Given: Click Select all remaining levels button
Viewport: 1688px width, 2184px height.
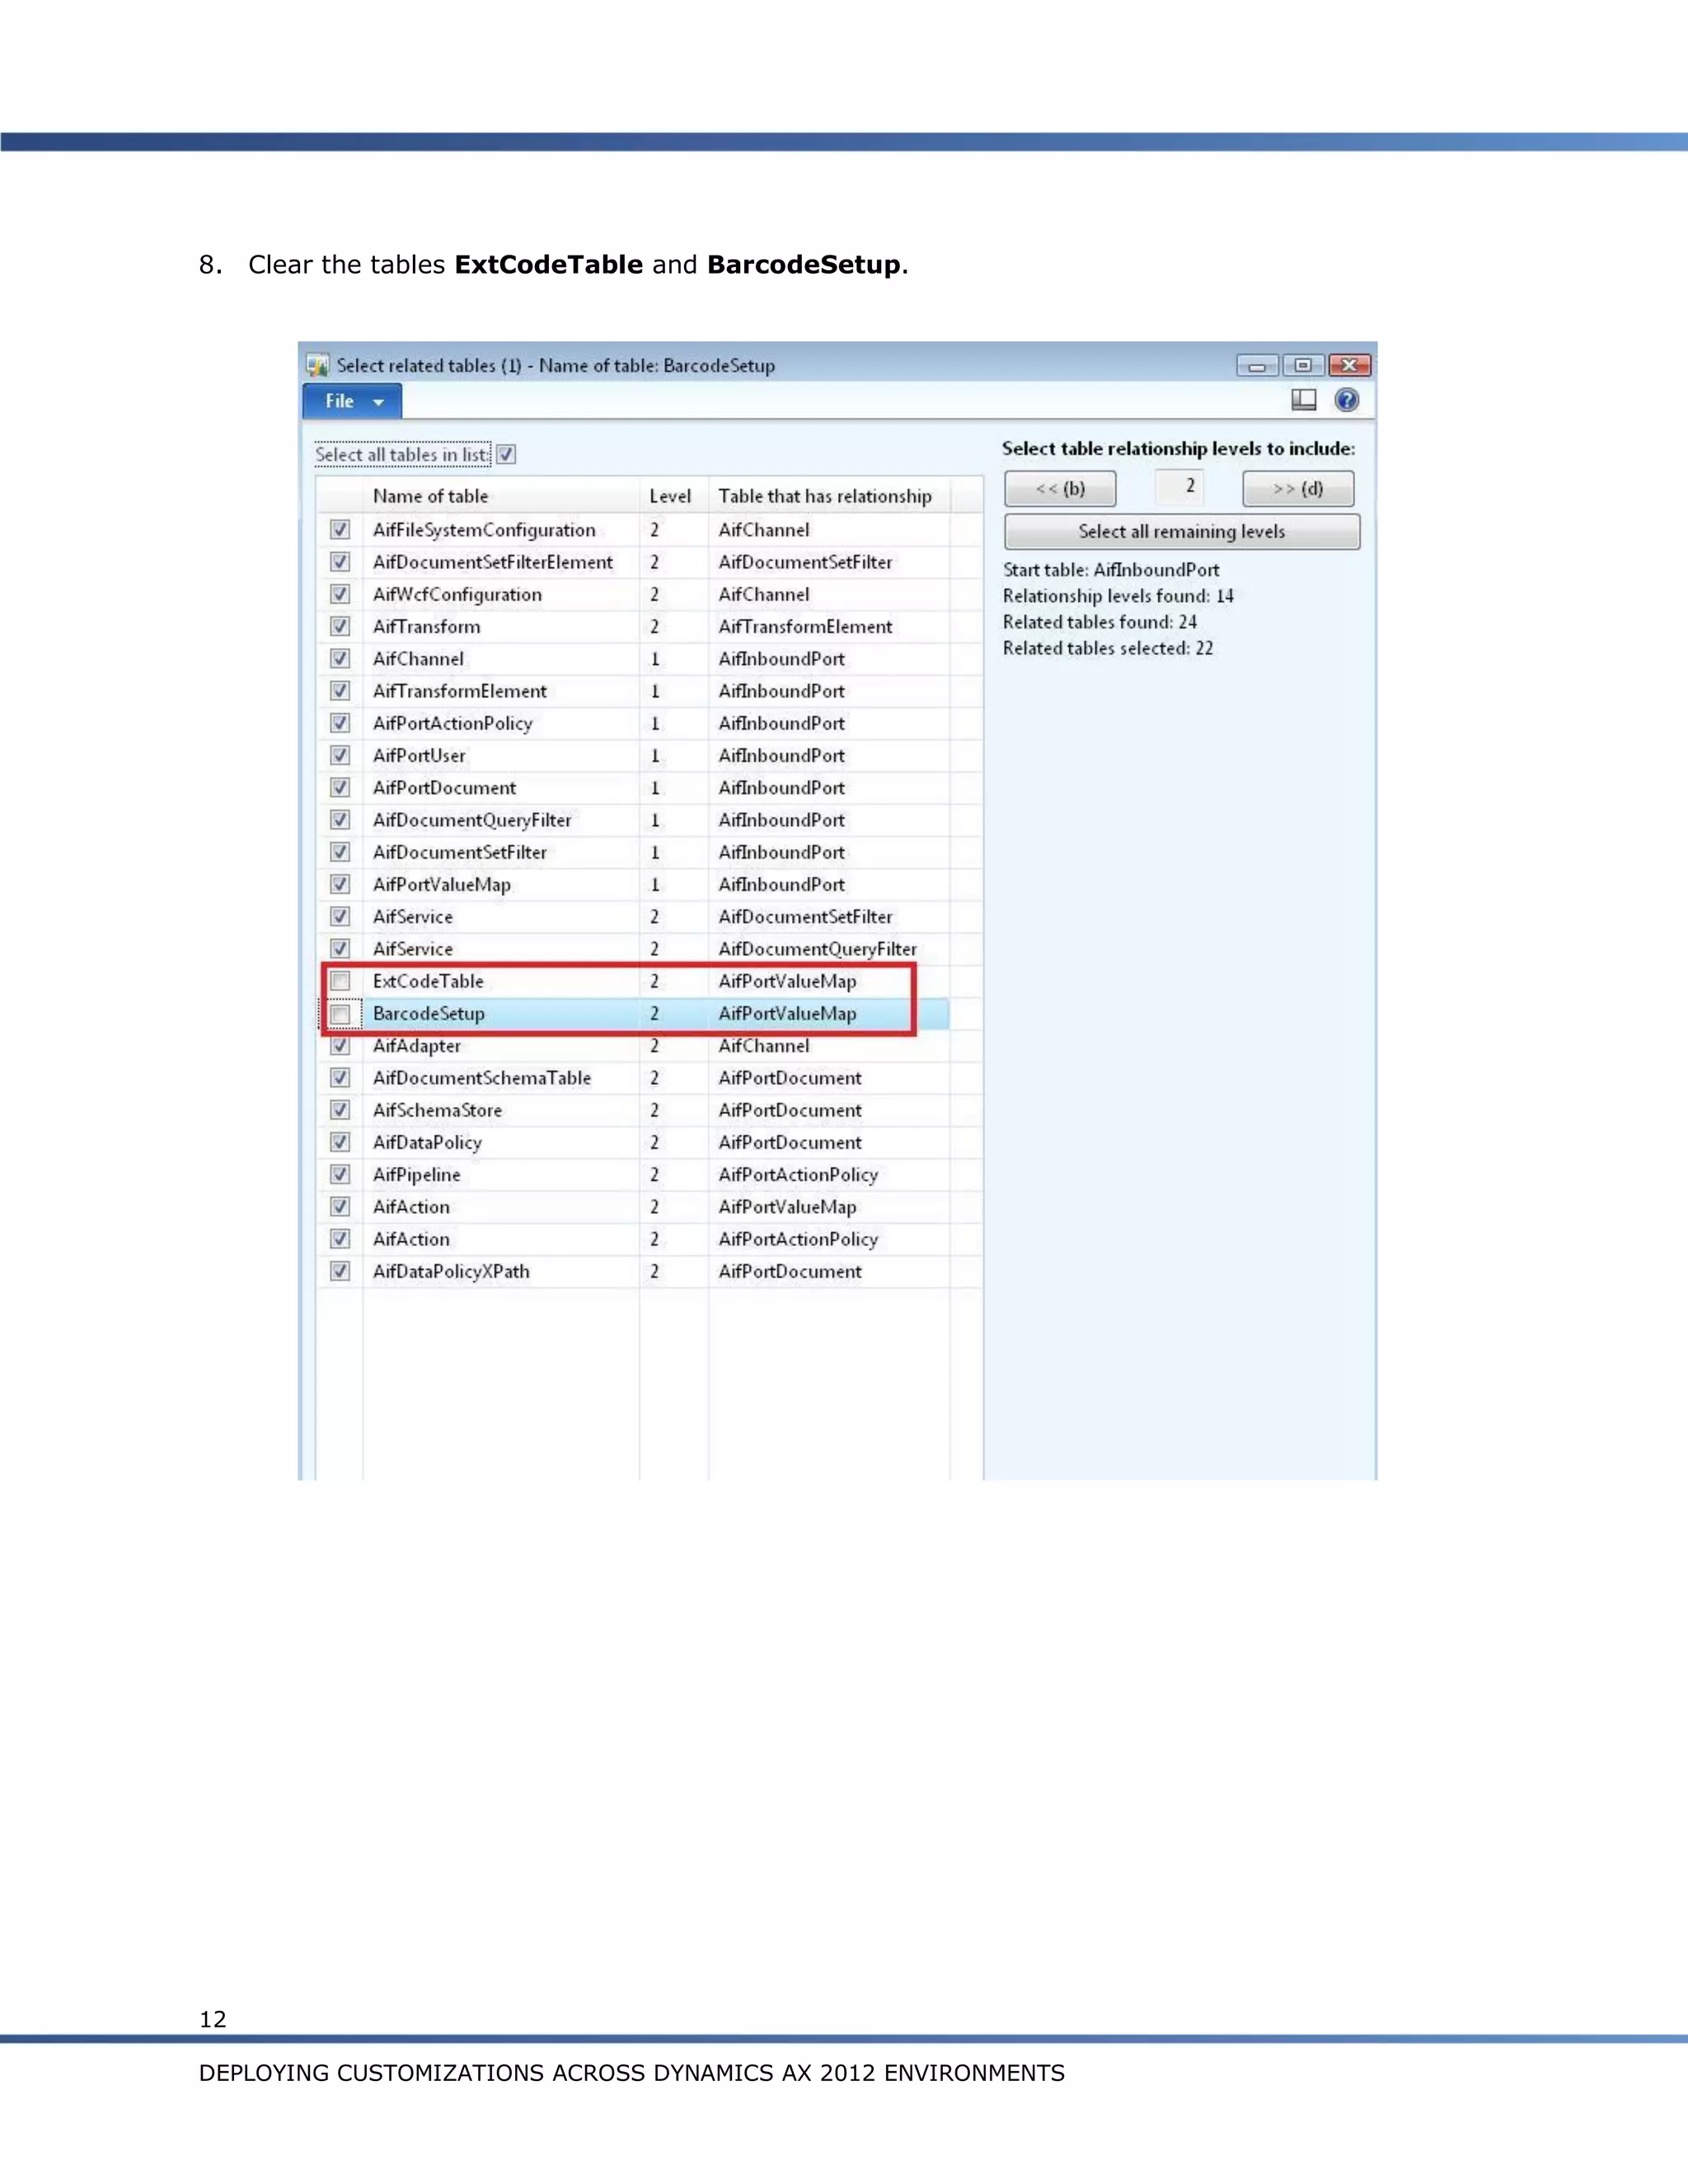Looking at the screenshot, I should pos(1182,532).
